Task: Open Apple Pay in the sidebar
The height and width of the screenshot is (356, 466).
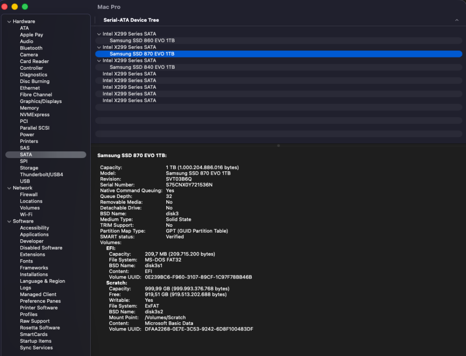Action: point(31,35)
